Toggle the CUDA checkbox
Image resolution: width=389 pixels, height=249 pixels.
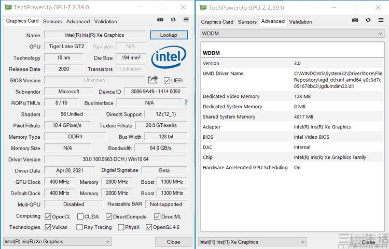(80, 216)
